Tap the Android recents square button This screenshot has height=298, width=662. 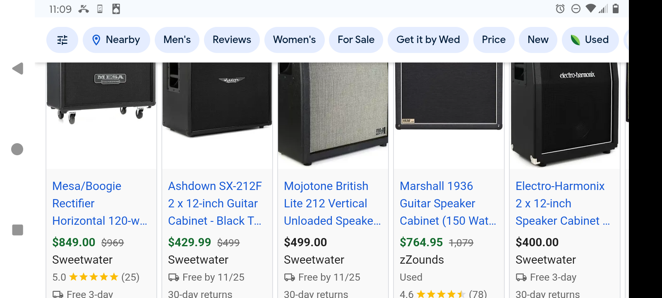coord(17,230)
